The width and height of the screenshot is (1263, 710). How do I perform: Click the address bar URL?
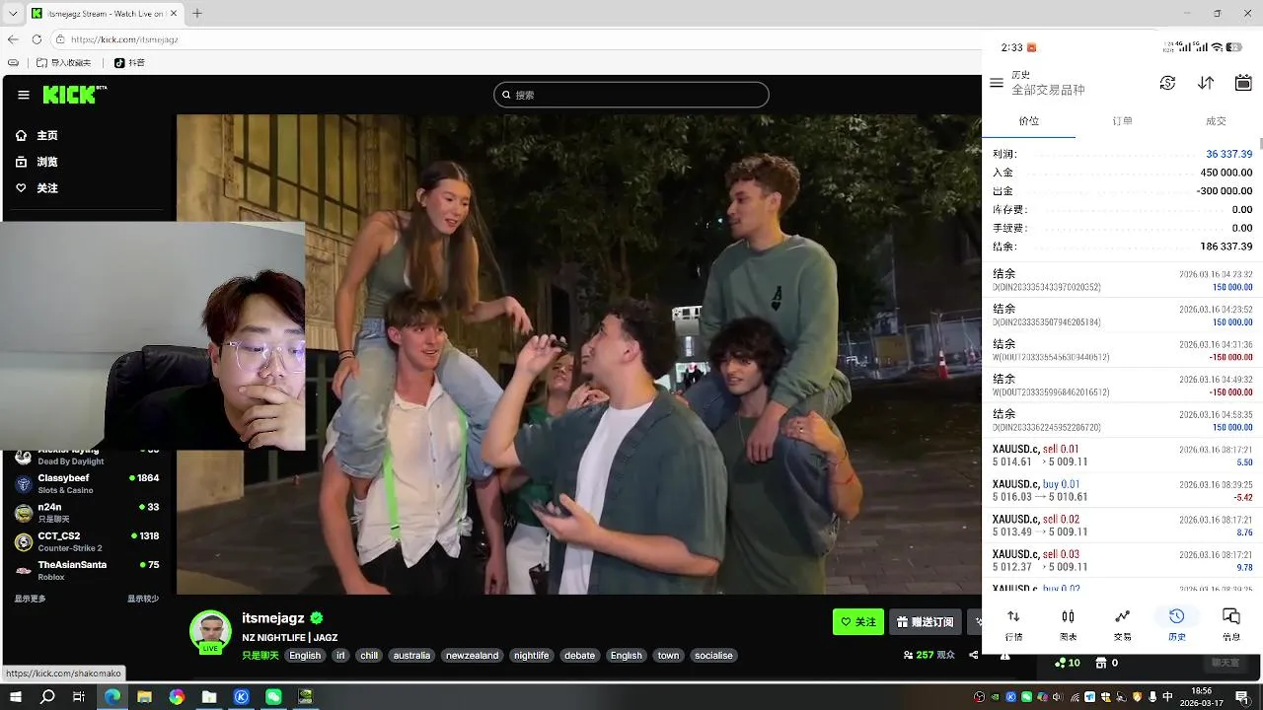[124, 39]
